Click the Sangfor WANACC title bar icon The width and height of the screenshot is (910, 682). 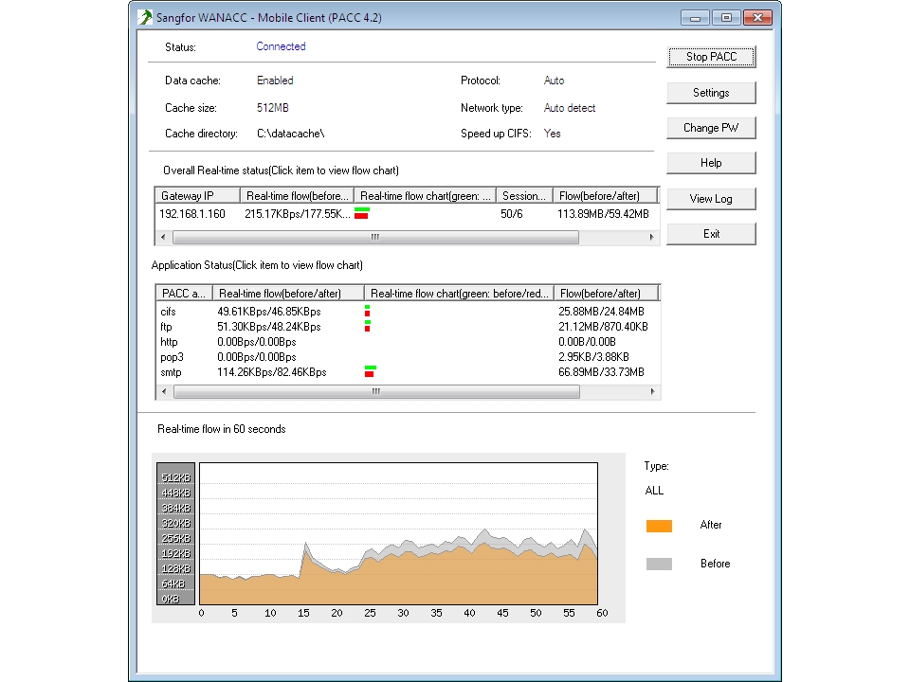(x=144, y=17)
